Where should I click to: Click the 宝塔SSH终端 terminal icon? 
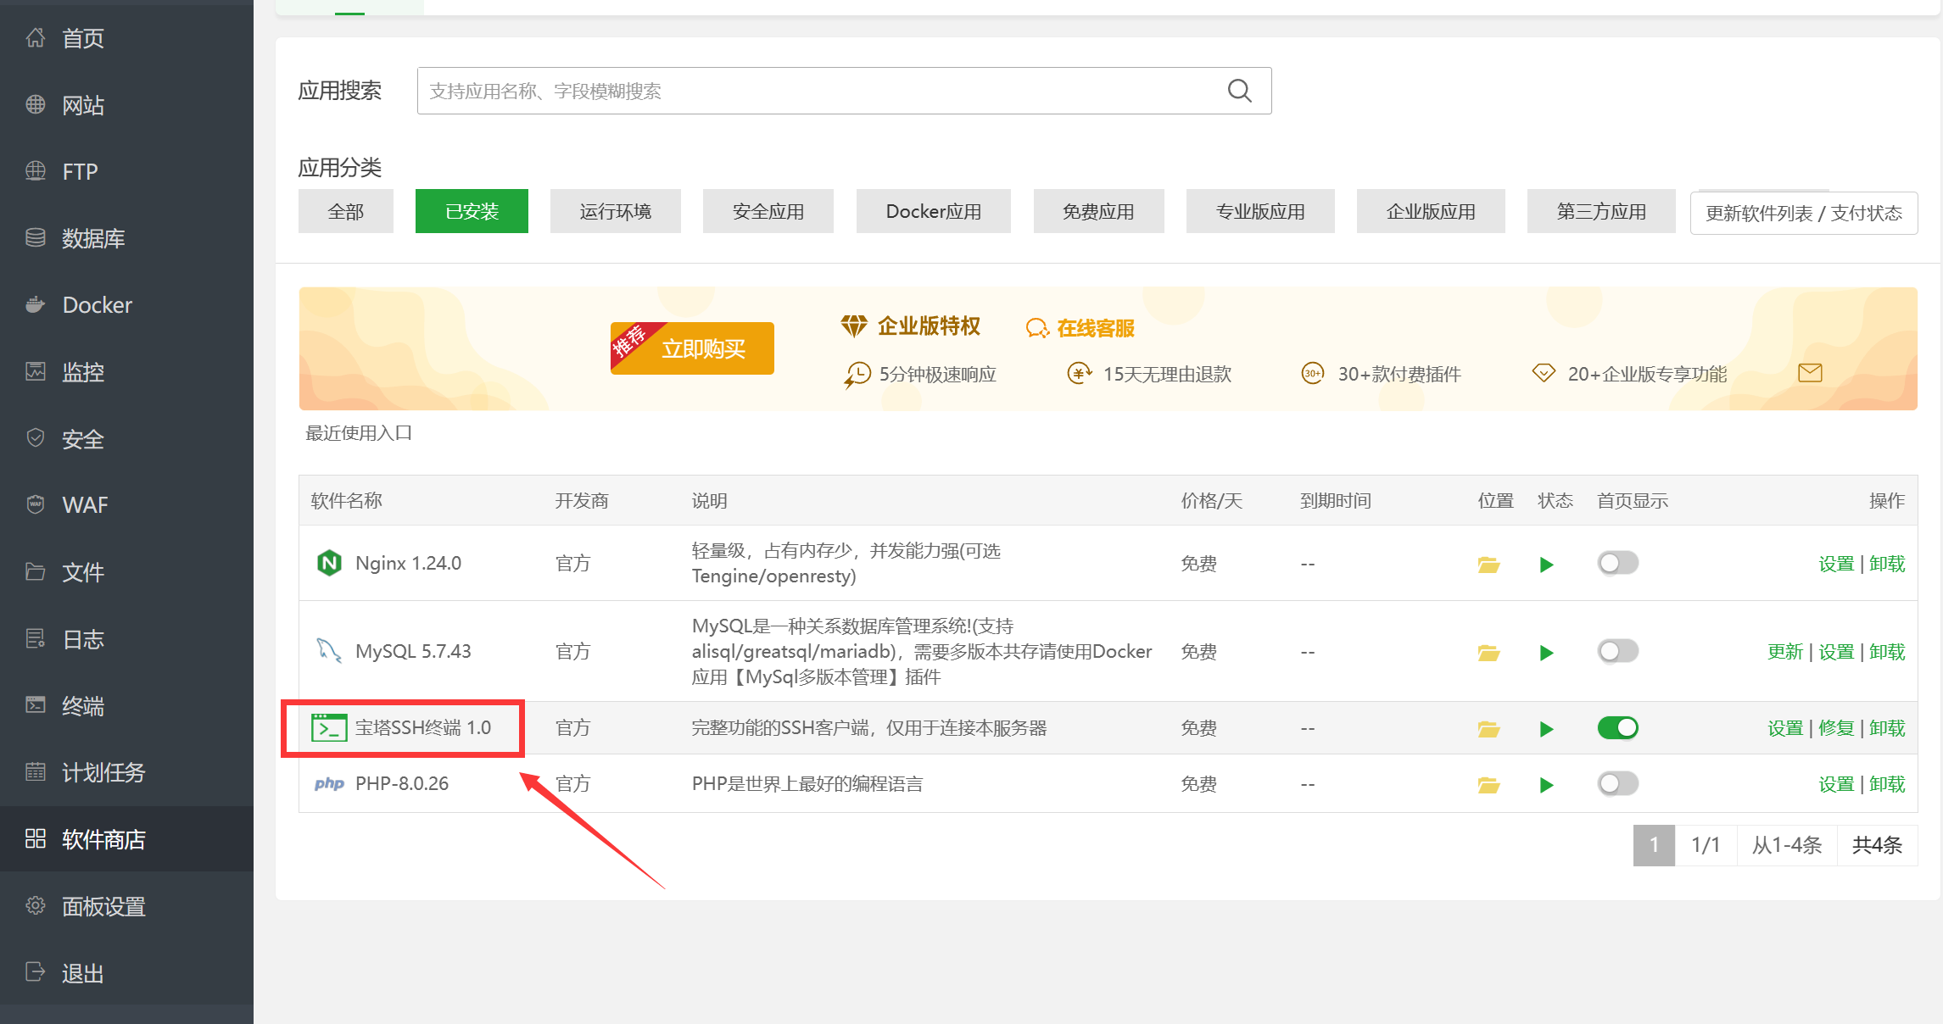pyautogui.click(x=329, y=727)
